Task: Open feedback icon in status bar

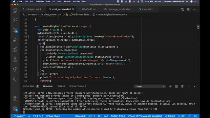Action: [190, 116]
